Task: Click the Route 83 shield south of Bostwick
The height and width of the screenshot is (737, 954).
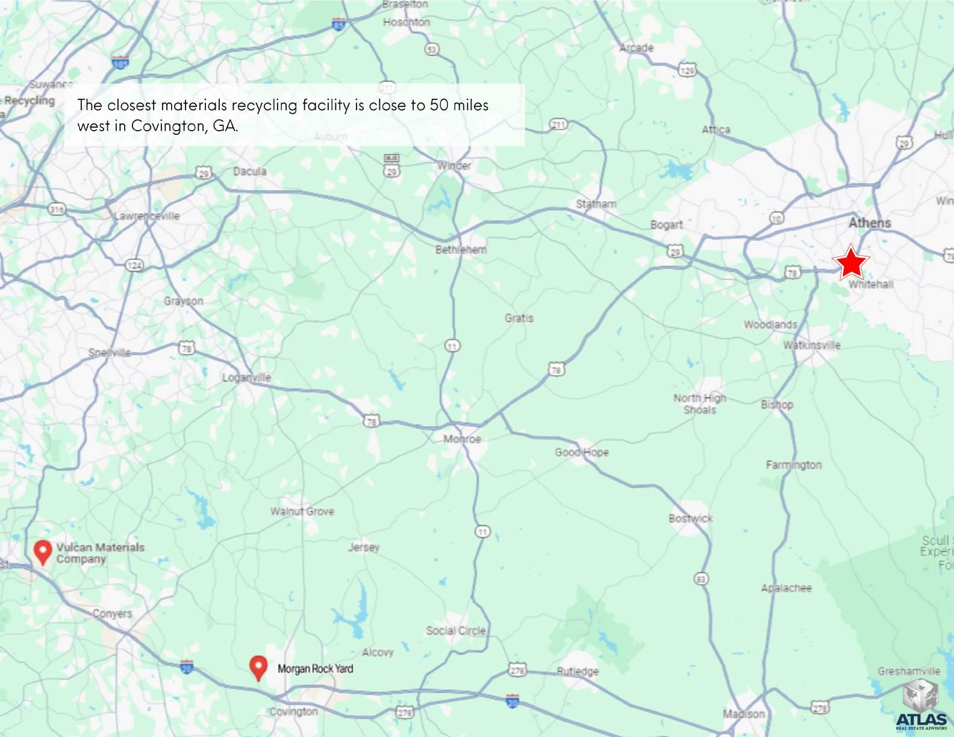Action: 701,579
